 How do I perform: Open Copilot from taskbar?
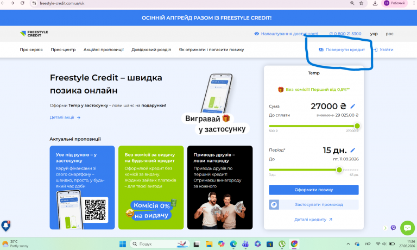[x=221, y=244]
